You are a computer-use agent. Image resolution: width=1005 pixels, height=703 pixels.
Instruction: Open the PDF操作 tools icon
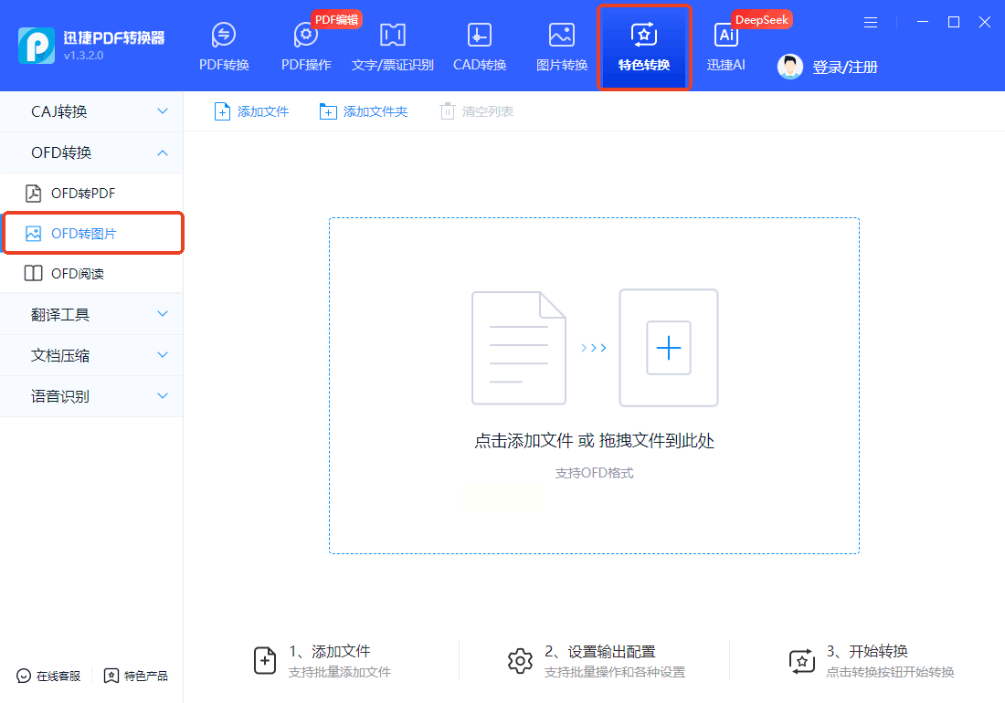tap(306, 36)
